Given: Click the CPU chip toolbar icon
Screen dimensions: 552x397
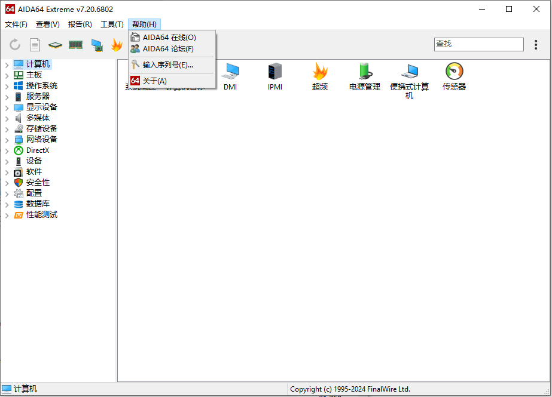Looking at the screenshot, I should click(55, 45).
